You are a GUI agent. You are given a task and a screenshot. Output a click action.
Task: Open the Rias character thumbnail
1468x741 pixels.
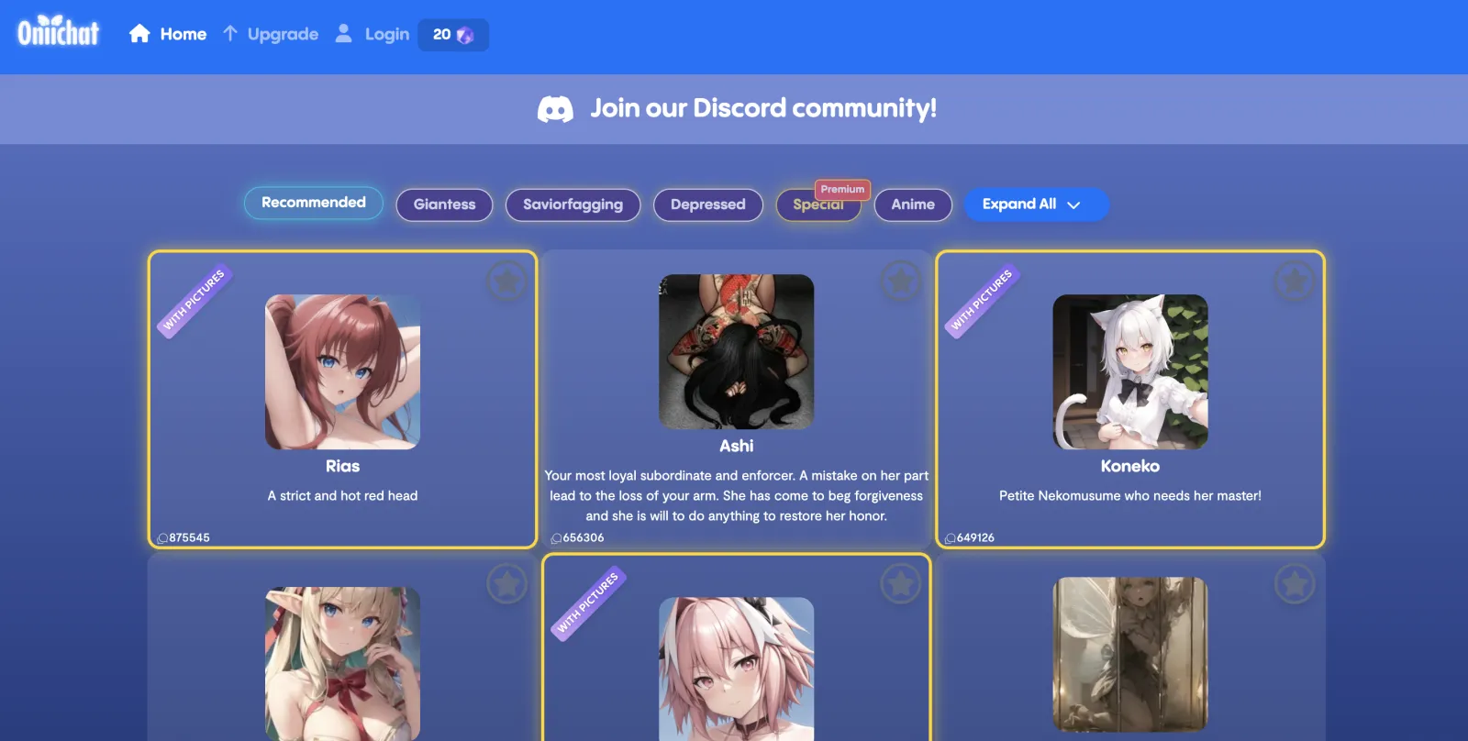342,371
